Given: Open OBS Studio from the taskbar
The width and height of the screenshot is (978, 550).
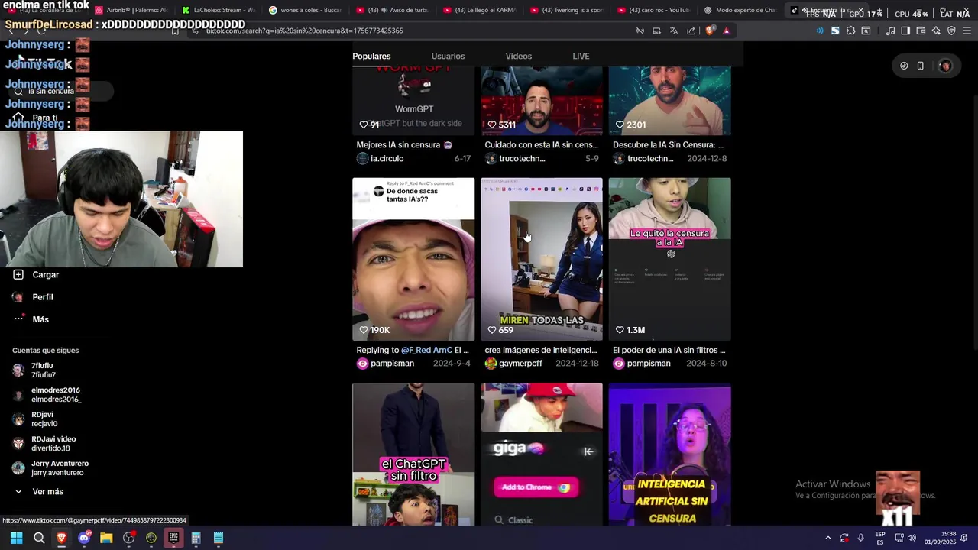Looking at the screenshot, I should coord(128,538).
